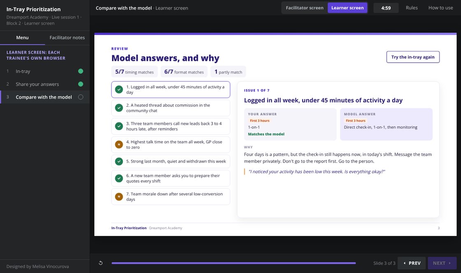Open the Menu tab in sidebar
Viewport: 461px width, 273px height.
coord(22,37)
